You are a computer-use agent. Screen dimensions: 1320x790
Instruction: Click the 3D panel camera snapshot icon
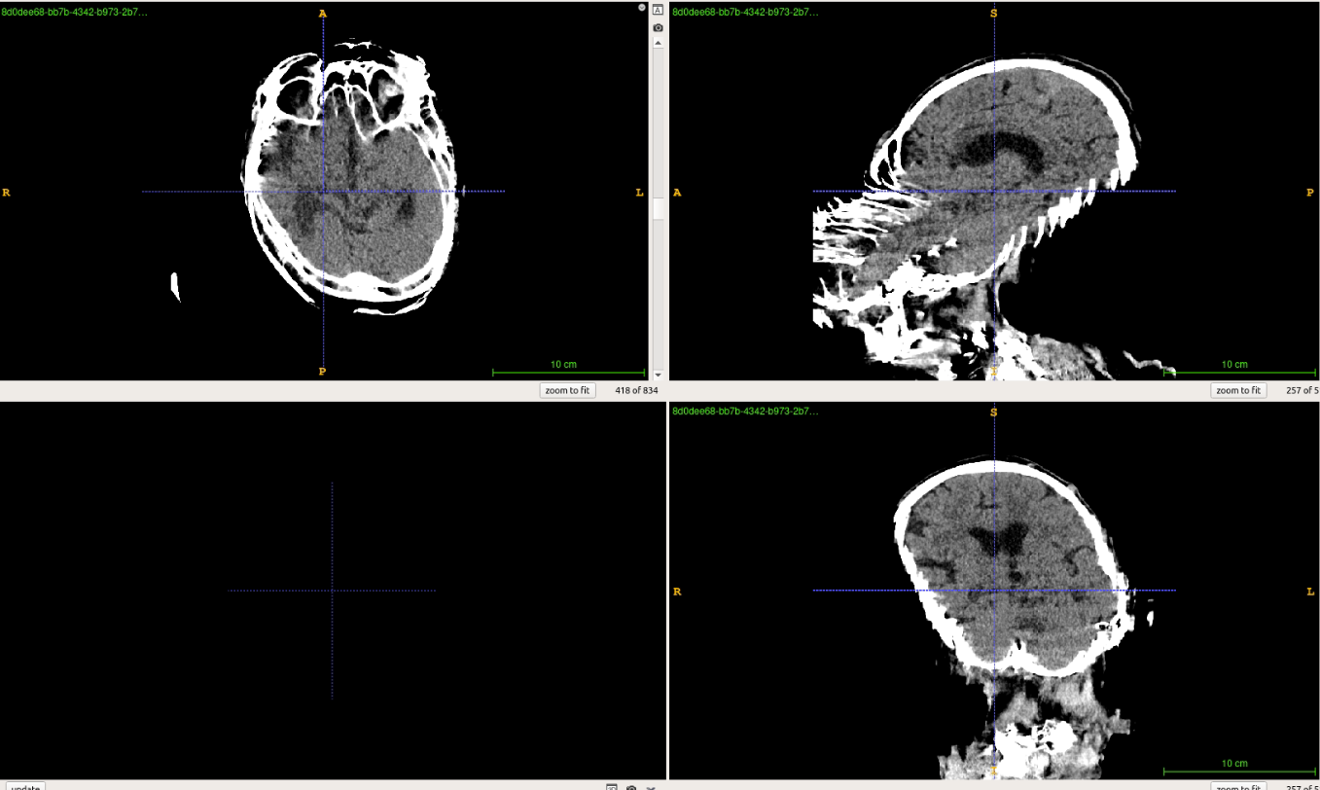tap(631, 786)
